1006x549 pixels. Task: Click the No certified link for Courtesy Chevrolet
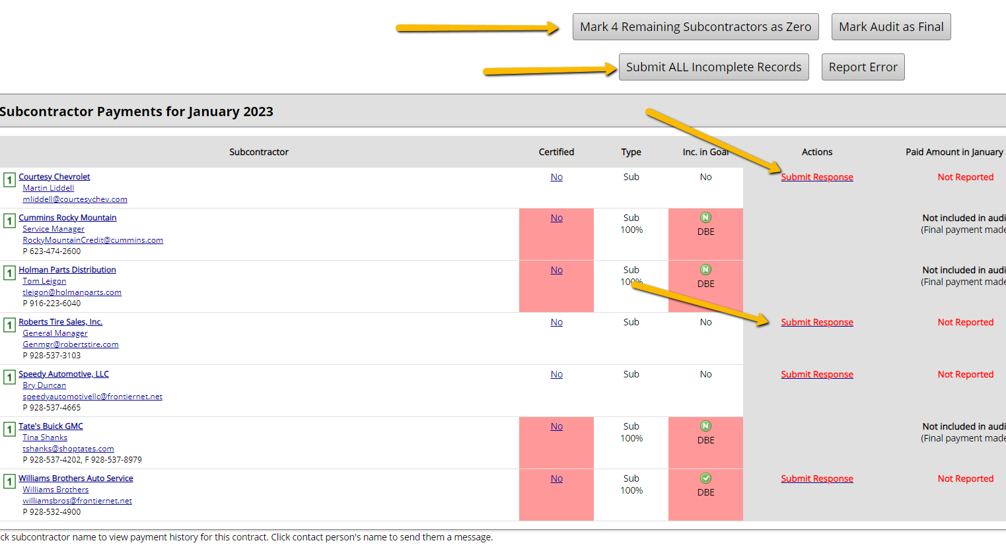point(556,176)
